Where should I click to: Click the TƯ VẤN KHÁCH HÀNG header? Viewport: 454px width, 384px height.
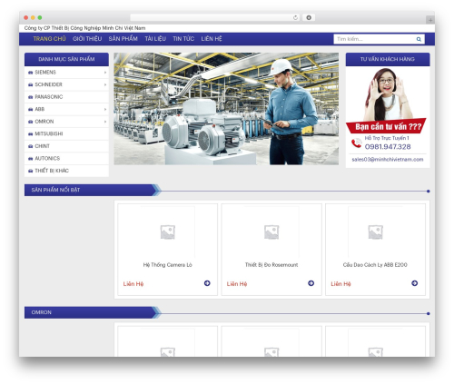388,59
